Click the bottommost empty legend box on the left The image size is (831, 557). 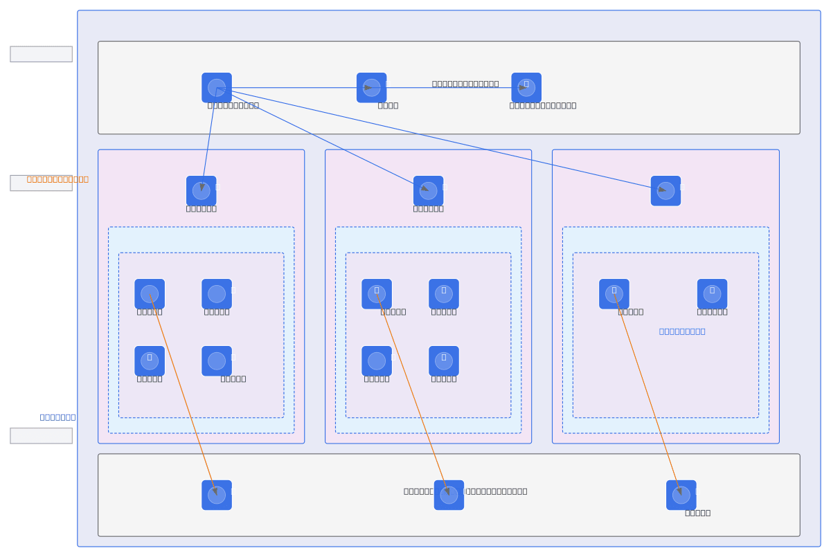tap(41, 436)
